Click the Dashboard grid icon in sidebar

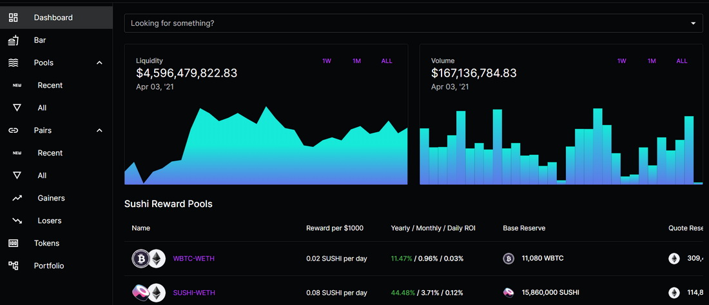13,17
